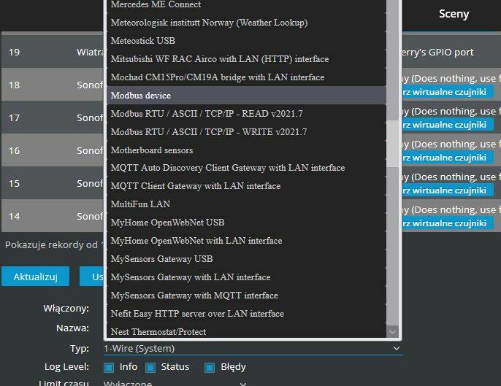The image size is (501, 386).
Task: Click virtual sensors button in row 15
Action: click(447, 190)
